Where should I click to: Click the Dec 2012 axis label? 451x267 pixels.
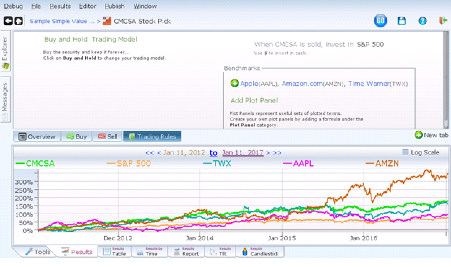118,238
